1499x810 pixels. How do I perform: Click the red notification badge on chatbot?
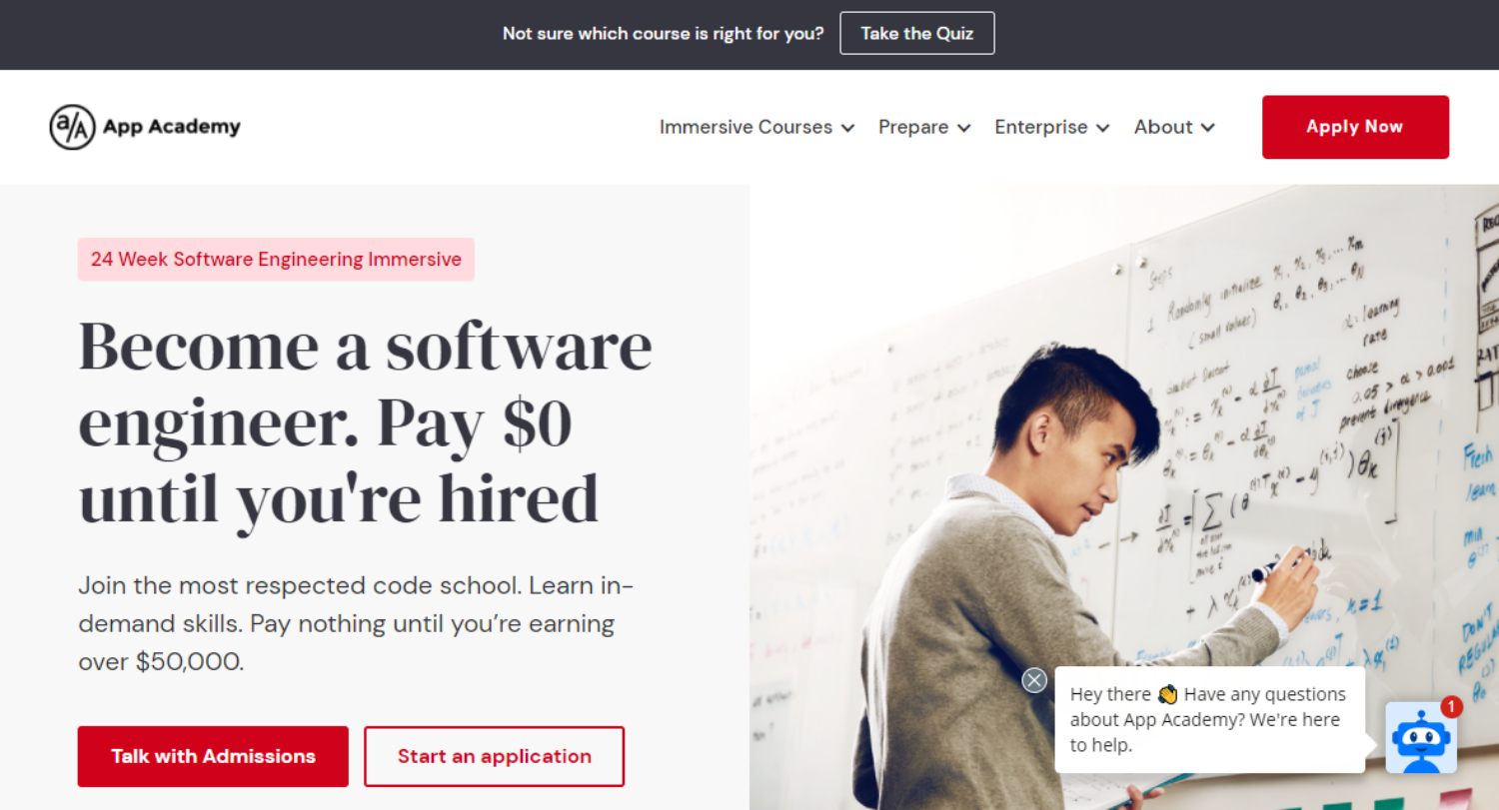tap(1451, 707)
